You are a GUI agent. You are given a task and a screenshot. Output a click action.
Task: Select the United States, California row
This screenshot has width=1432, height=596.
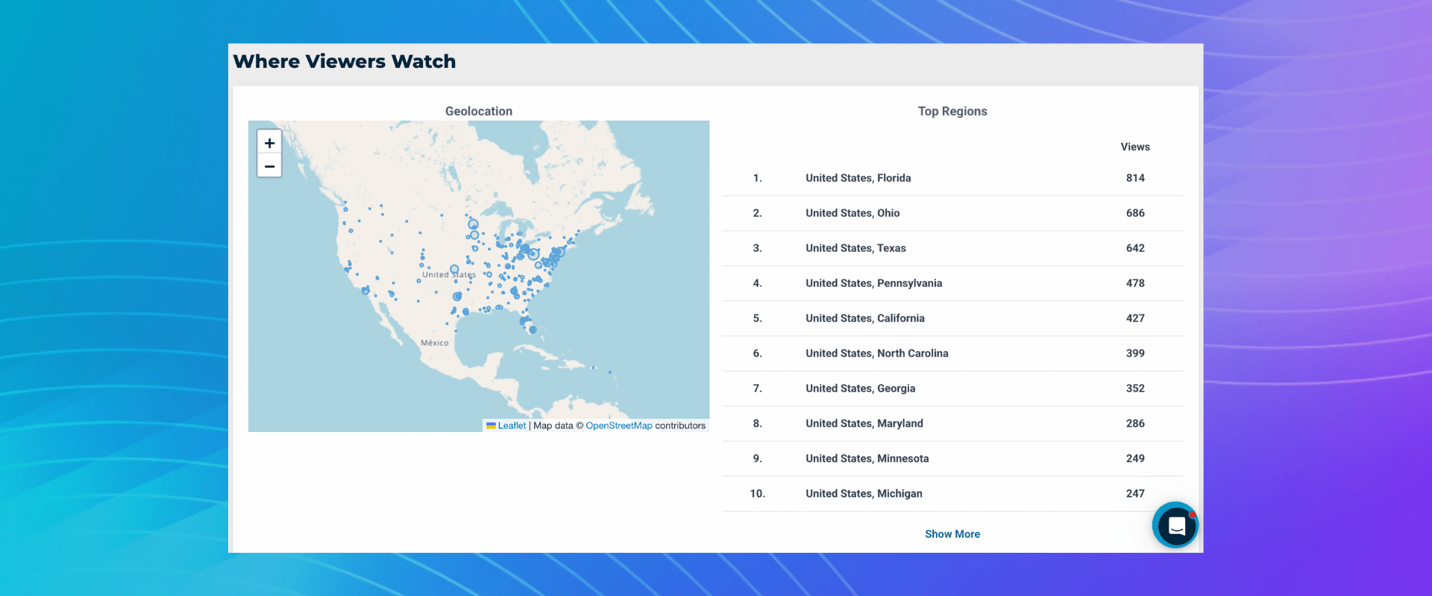pyautogui.click(x=952, y=318)
